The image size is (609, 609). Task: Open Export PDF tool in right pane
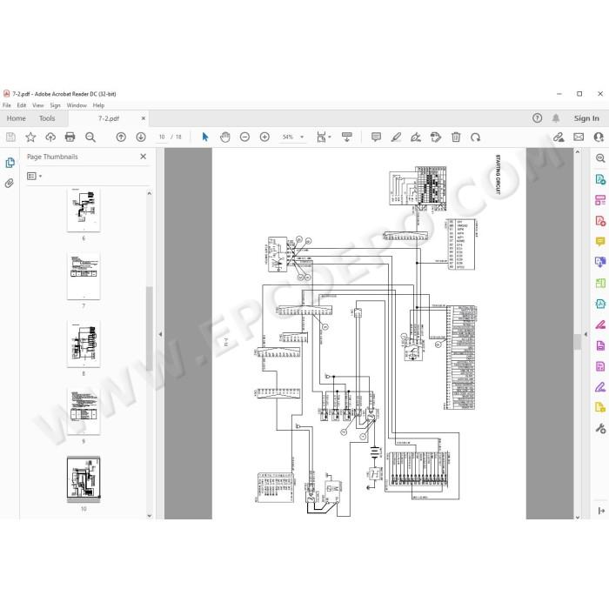coord(600,179)
